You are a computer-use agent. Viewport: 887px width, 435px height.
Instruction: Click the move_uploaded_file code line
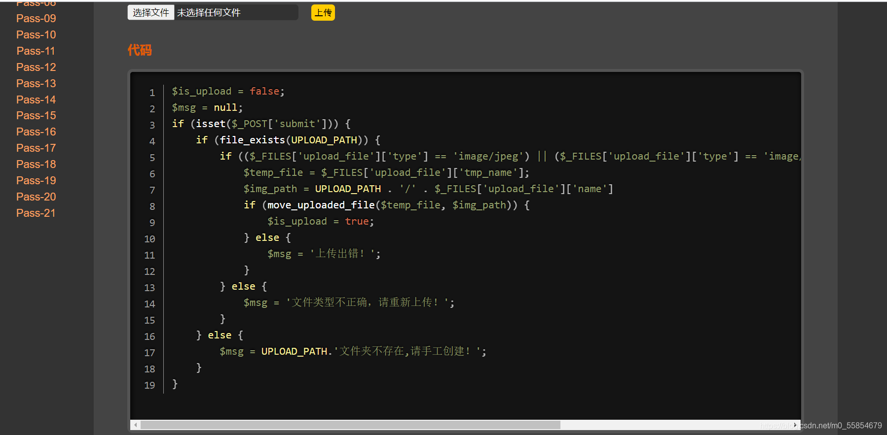tap(387, 205)
